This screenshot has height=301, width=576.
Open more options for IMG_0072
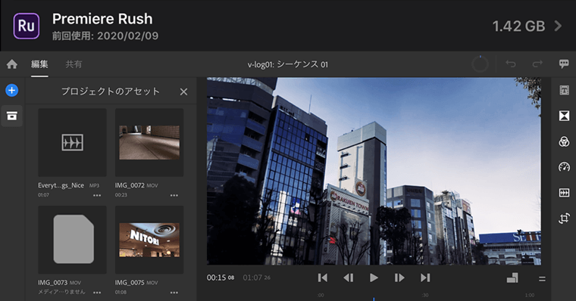click(174, 195)
